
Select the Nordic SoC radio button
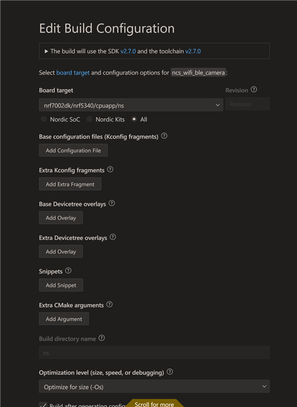point(44,119)
